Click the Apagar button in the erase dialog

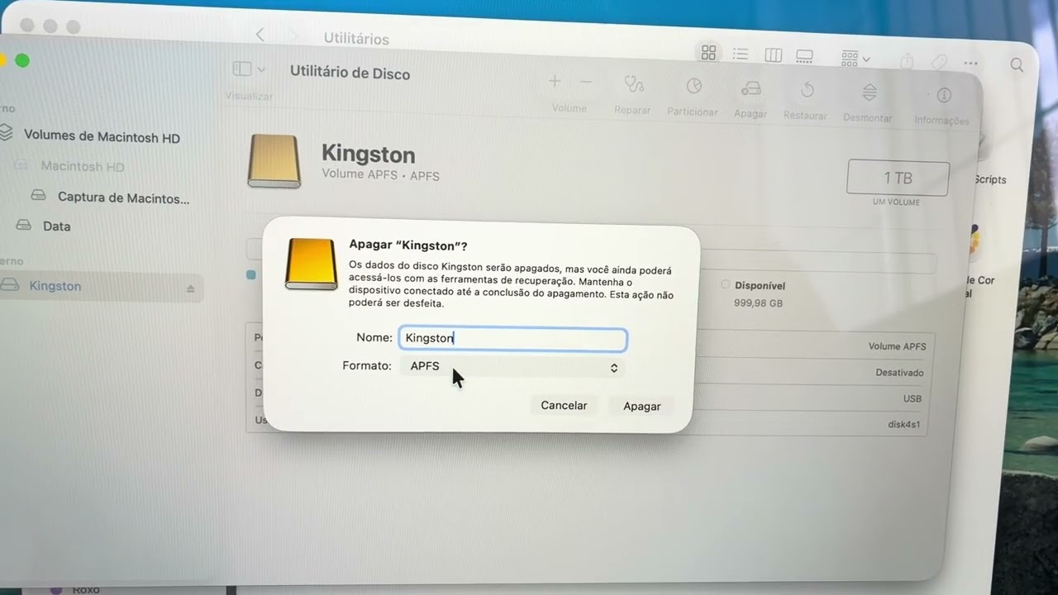[x=641, y=406]
